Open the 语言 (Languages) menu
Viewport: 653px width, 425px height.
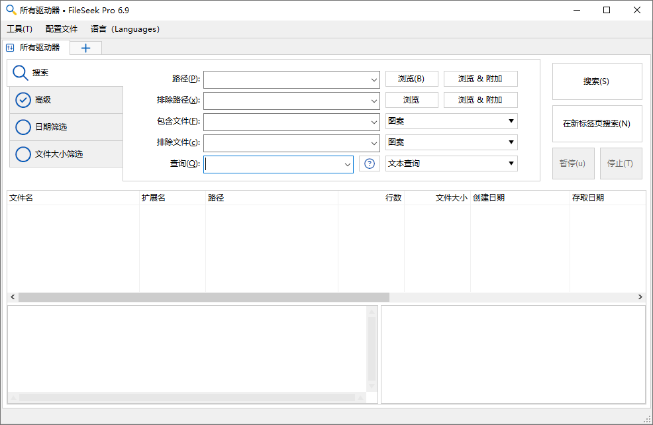pos(125,29)
